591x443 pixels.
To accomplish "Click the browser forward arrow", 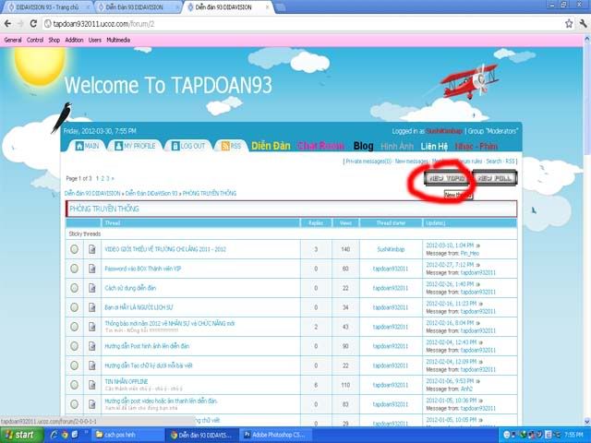I will point(20,24).
